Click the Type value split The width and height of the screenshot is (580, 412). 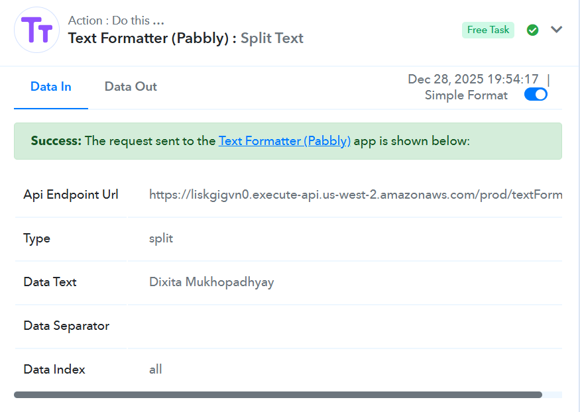coord(161,238)
